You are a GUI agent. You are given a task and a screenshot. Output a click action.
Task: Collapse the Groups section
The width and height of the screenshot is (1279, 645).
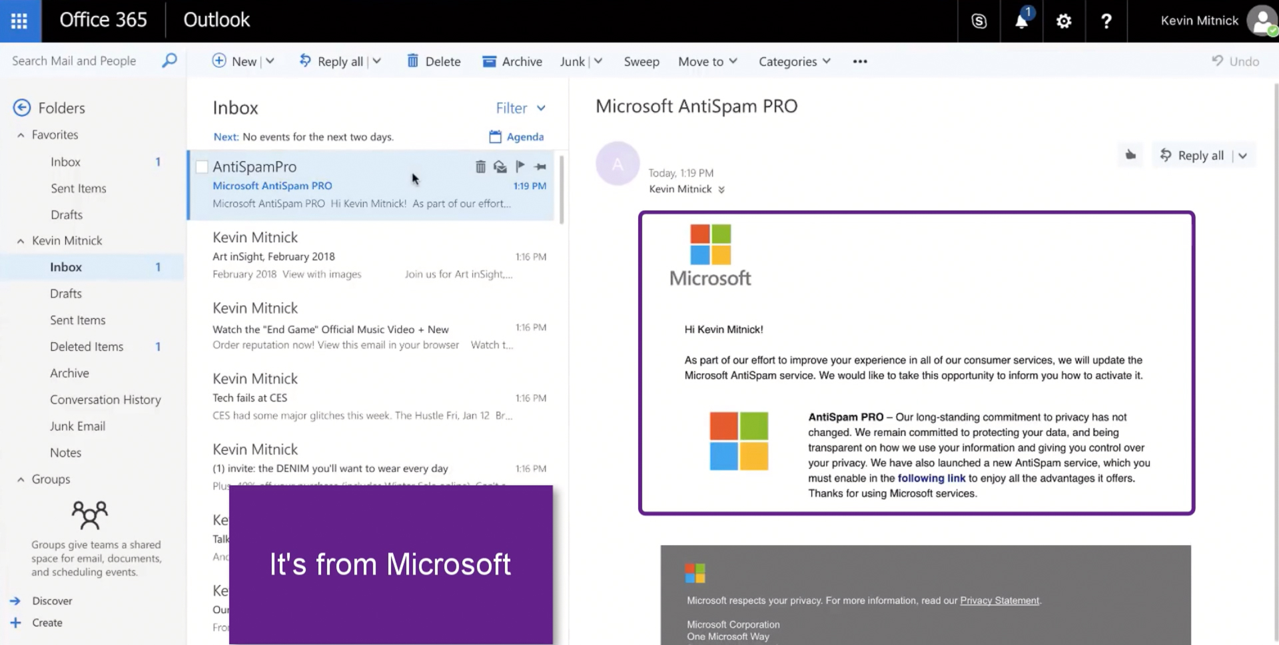click(x=21, y=479)
